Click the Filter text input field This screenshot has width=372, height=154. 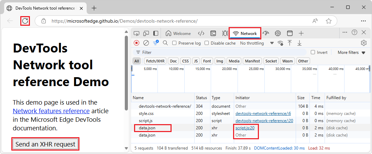(x=219, y=52)
